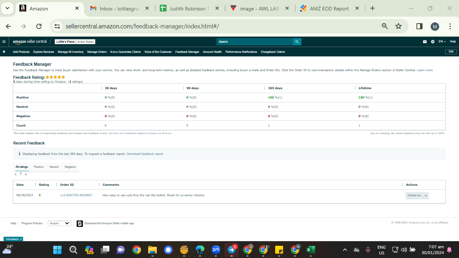Click the Help link in header

click(453, 42)
